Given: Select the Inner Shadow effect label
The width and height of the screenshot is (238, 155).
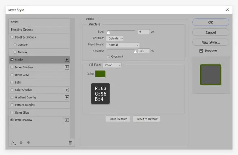Looking at the screenshot, I should pyautogui.click(x=24, y=67).
